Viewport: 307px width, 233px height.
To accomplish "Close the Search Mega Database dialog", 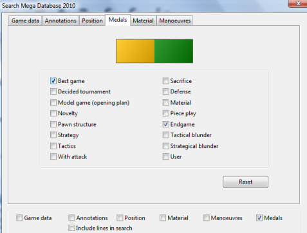I will [x=298, y=3].
